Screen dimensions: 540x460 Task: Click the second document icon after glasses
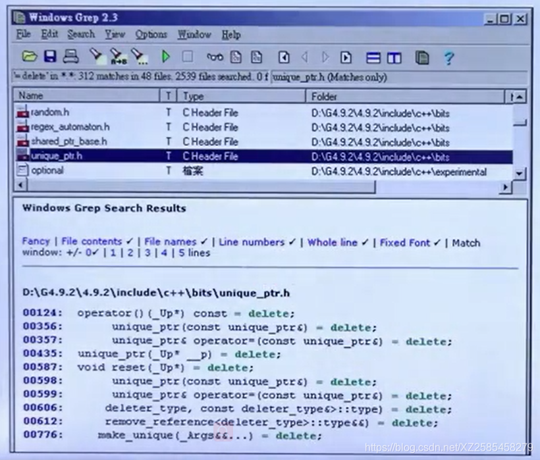(256, 57)
